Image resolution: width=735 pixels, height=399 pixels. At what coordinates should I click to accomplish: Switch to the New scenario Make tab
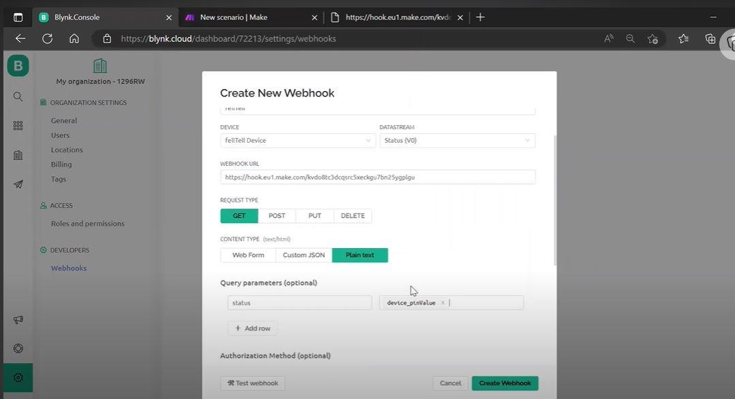251,17
